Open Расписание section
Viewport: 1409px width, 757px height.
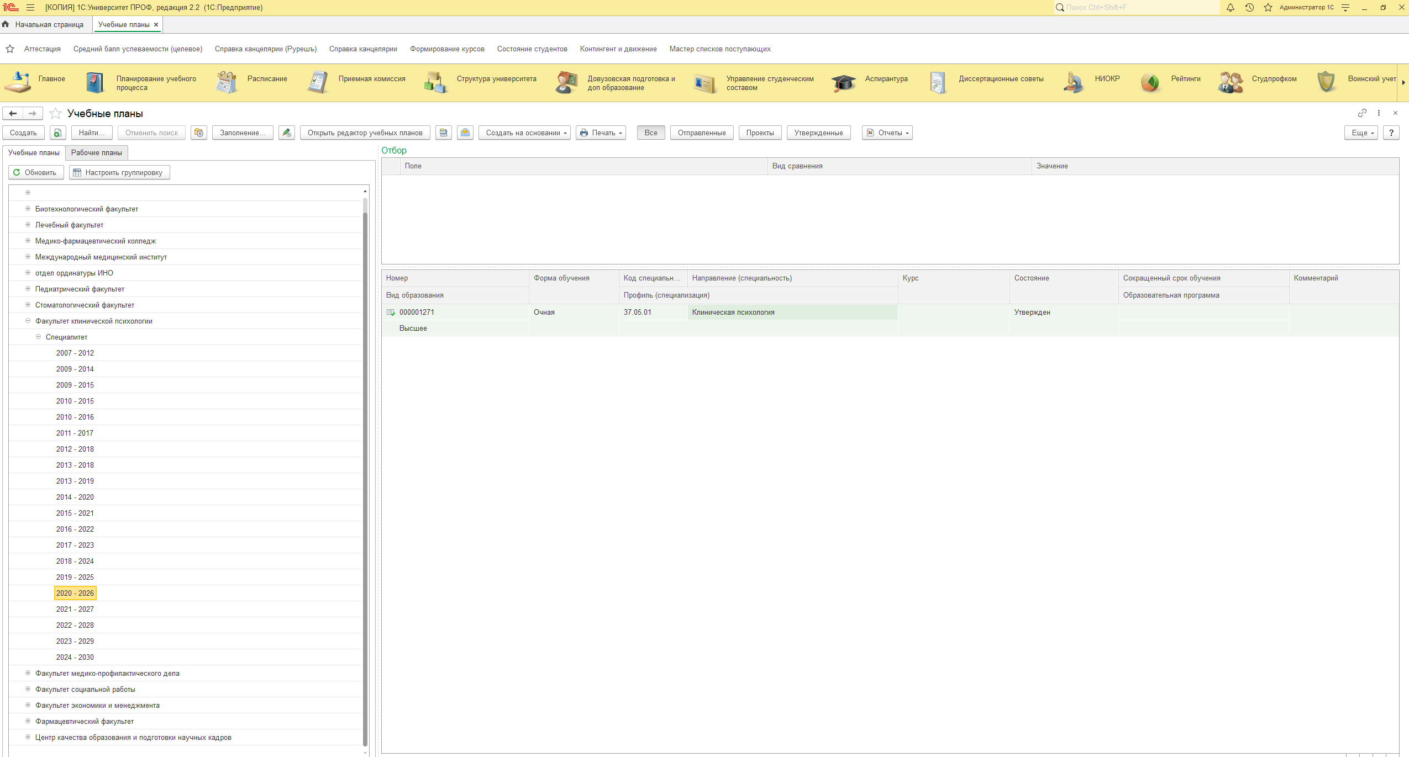(252, 82)
